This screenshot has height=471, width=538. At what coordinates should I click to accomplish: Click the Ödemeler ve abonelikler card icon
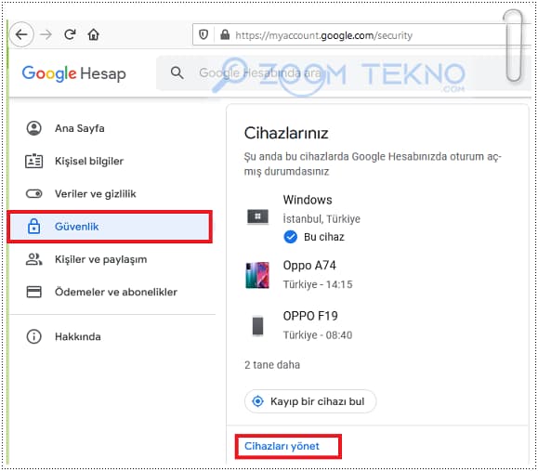click(x=34, y=292)
